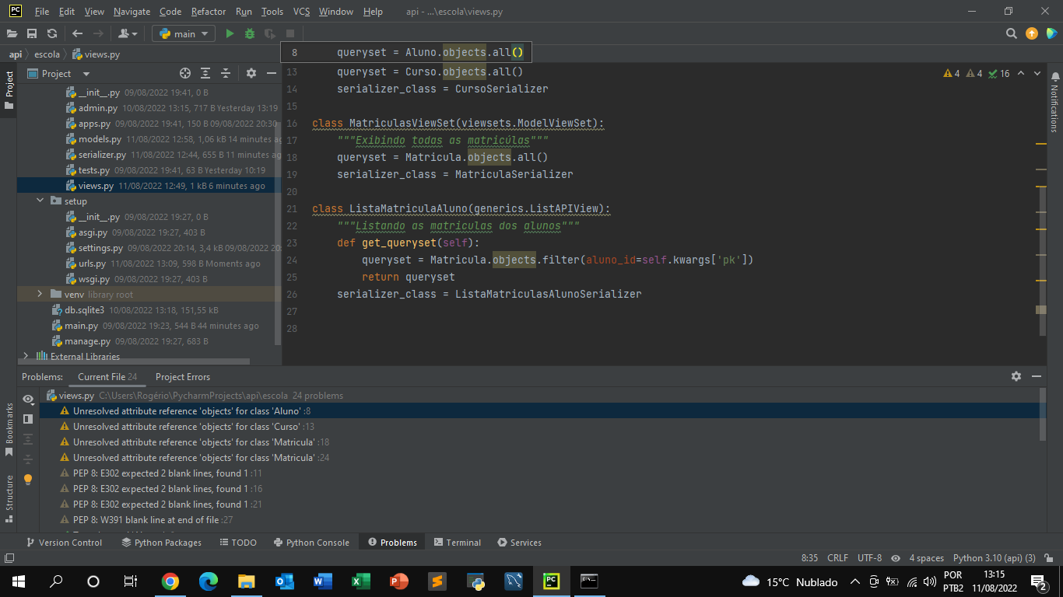Select settings.py in the setup folder

[x=100, y=248]
